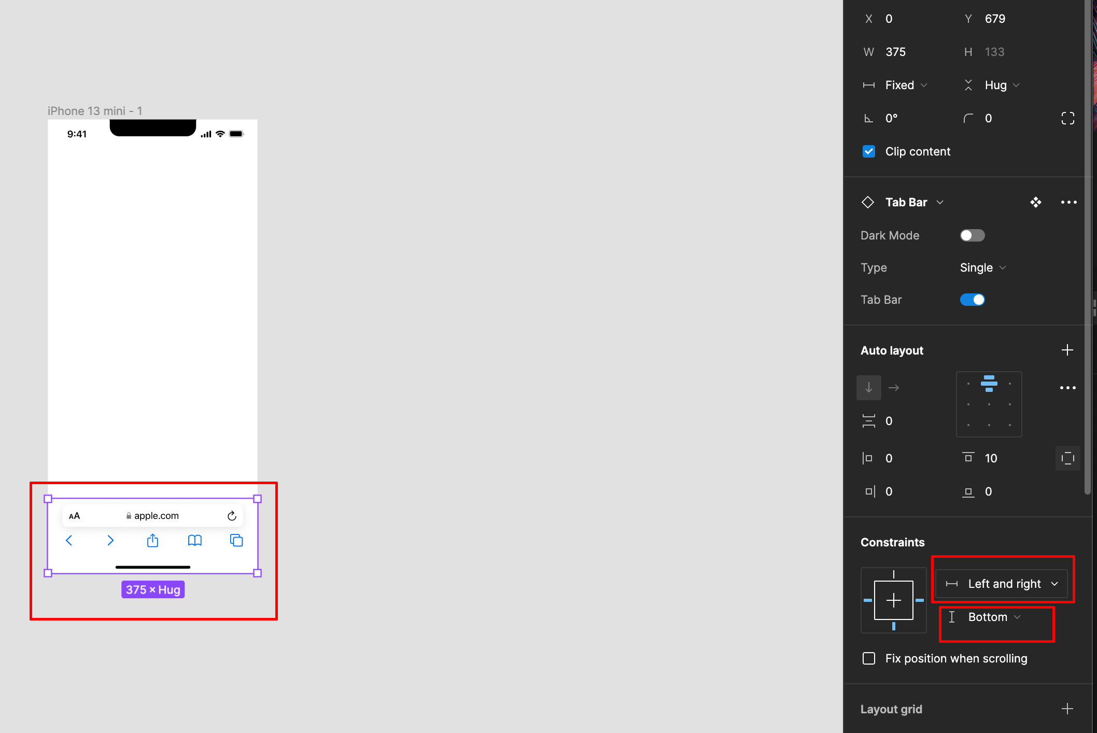Open auto layout advanced settings
1097x733 pixels.
1067,388
